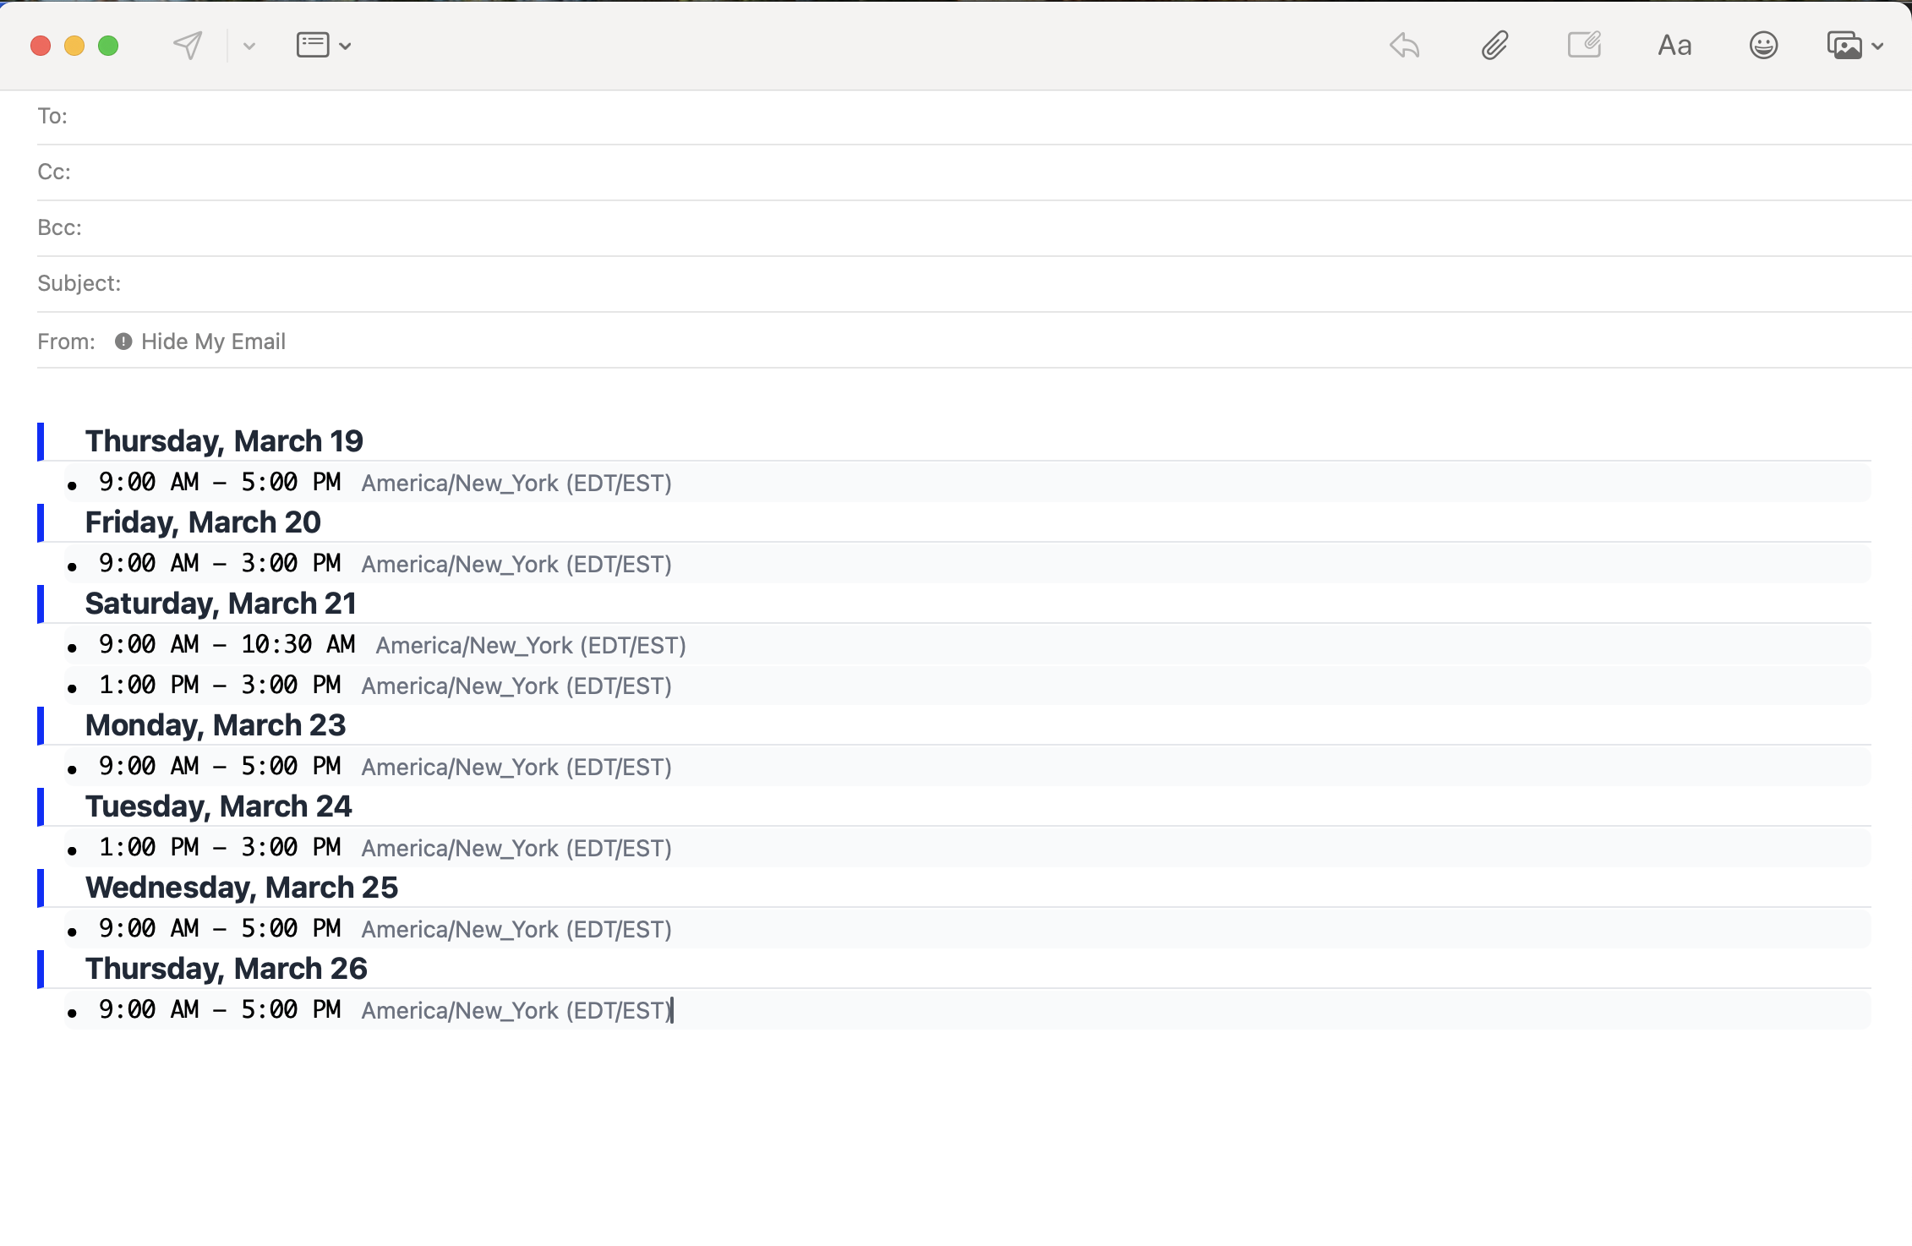The image size is (1912, 1246).
Task: Click the green zoom window button
Action: [x=108, y=46]
